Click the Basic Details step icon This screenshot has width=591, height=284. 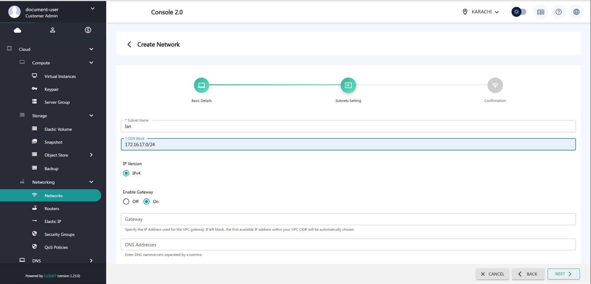201,85
